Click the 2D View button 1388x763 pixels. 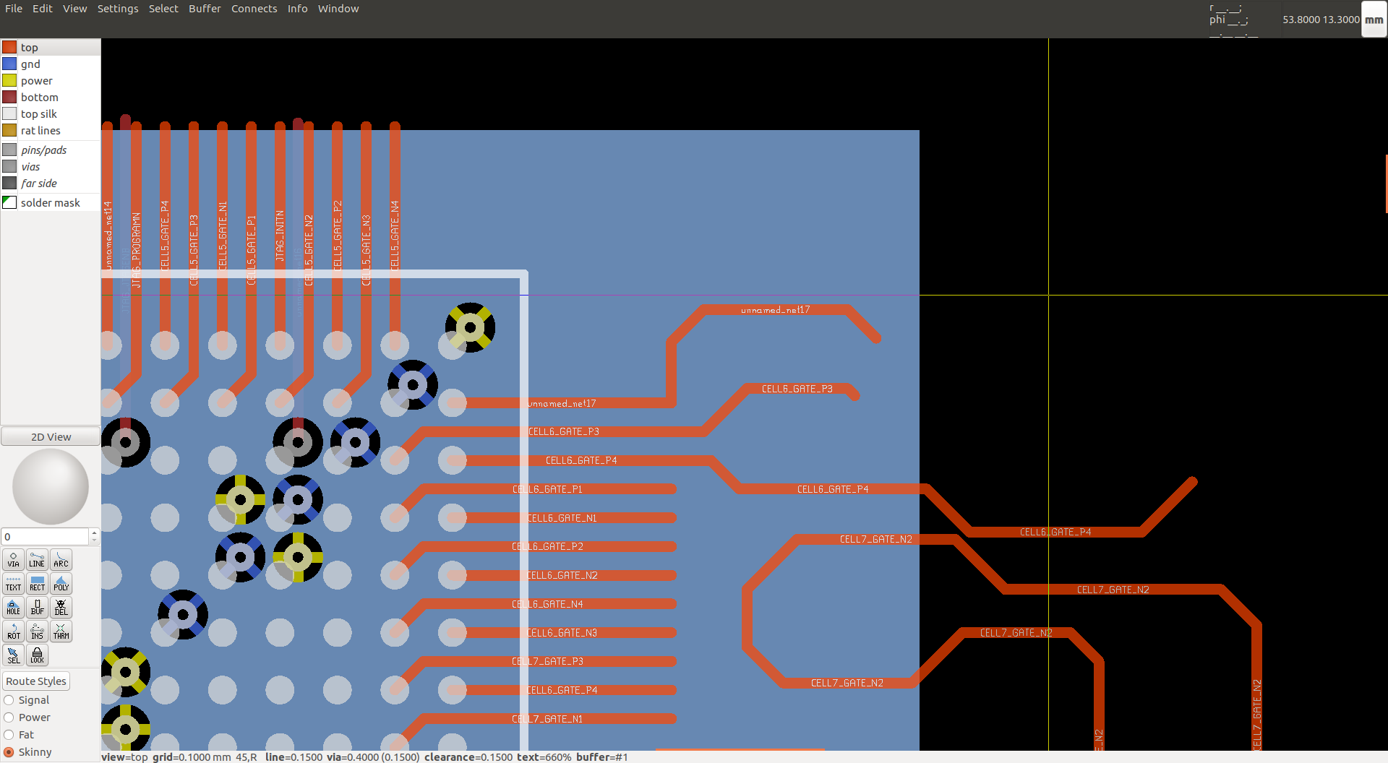[51, 437]
